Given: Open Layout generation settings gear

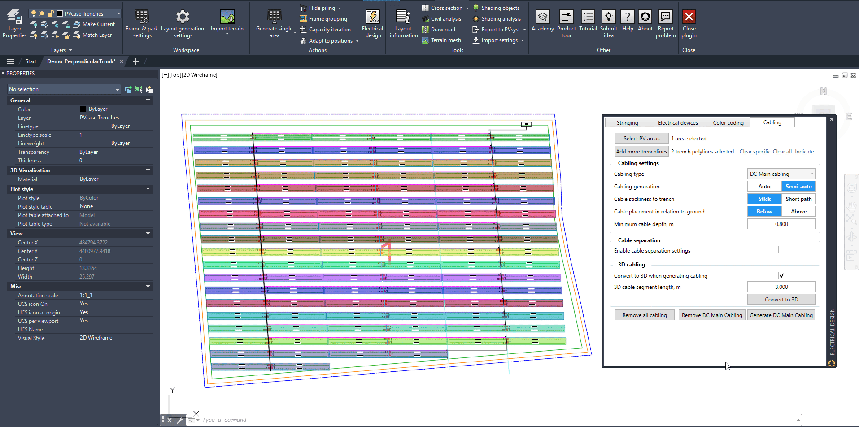Looking at the screenshot, I should pos(182,18).
